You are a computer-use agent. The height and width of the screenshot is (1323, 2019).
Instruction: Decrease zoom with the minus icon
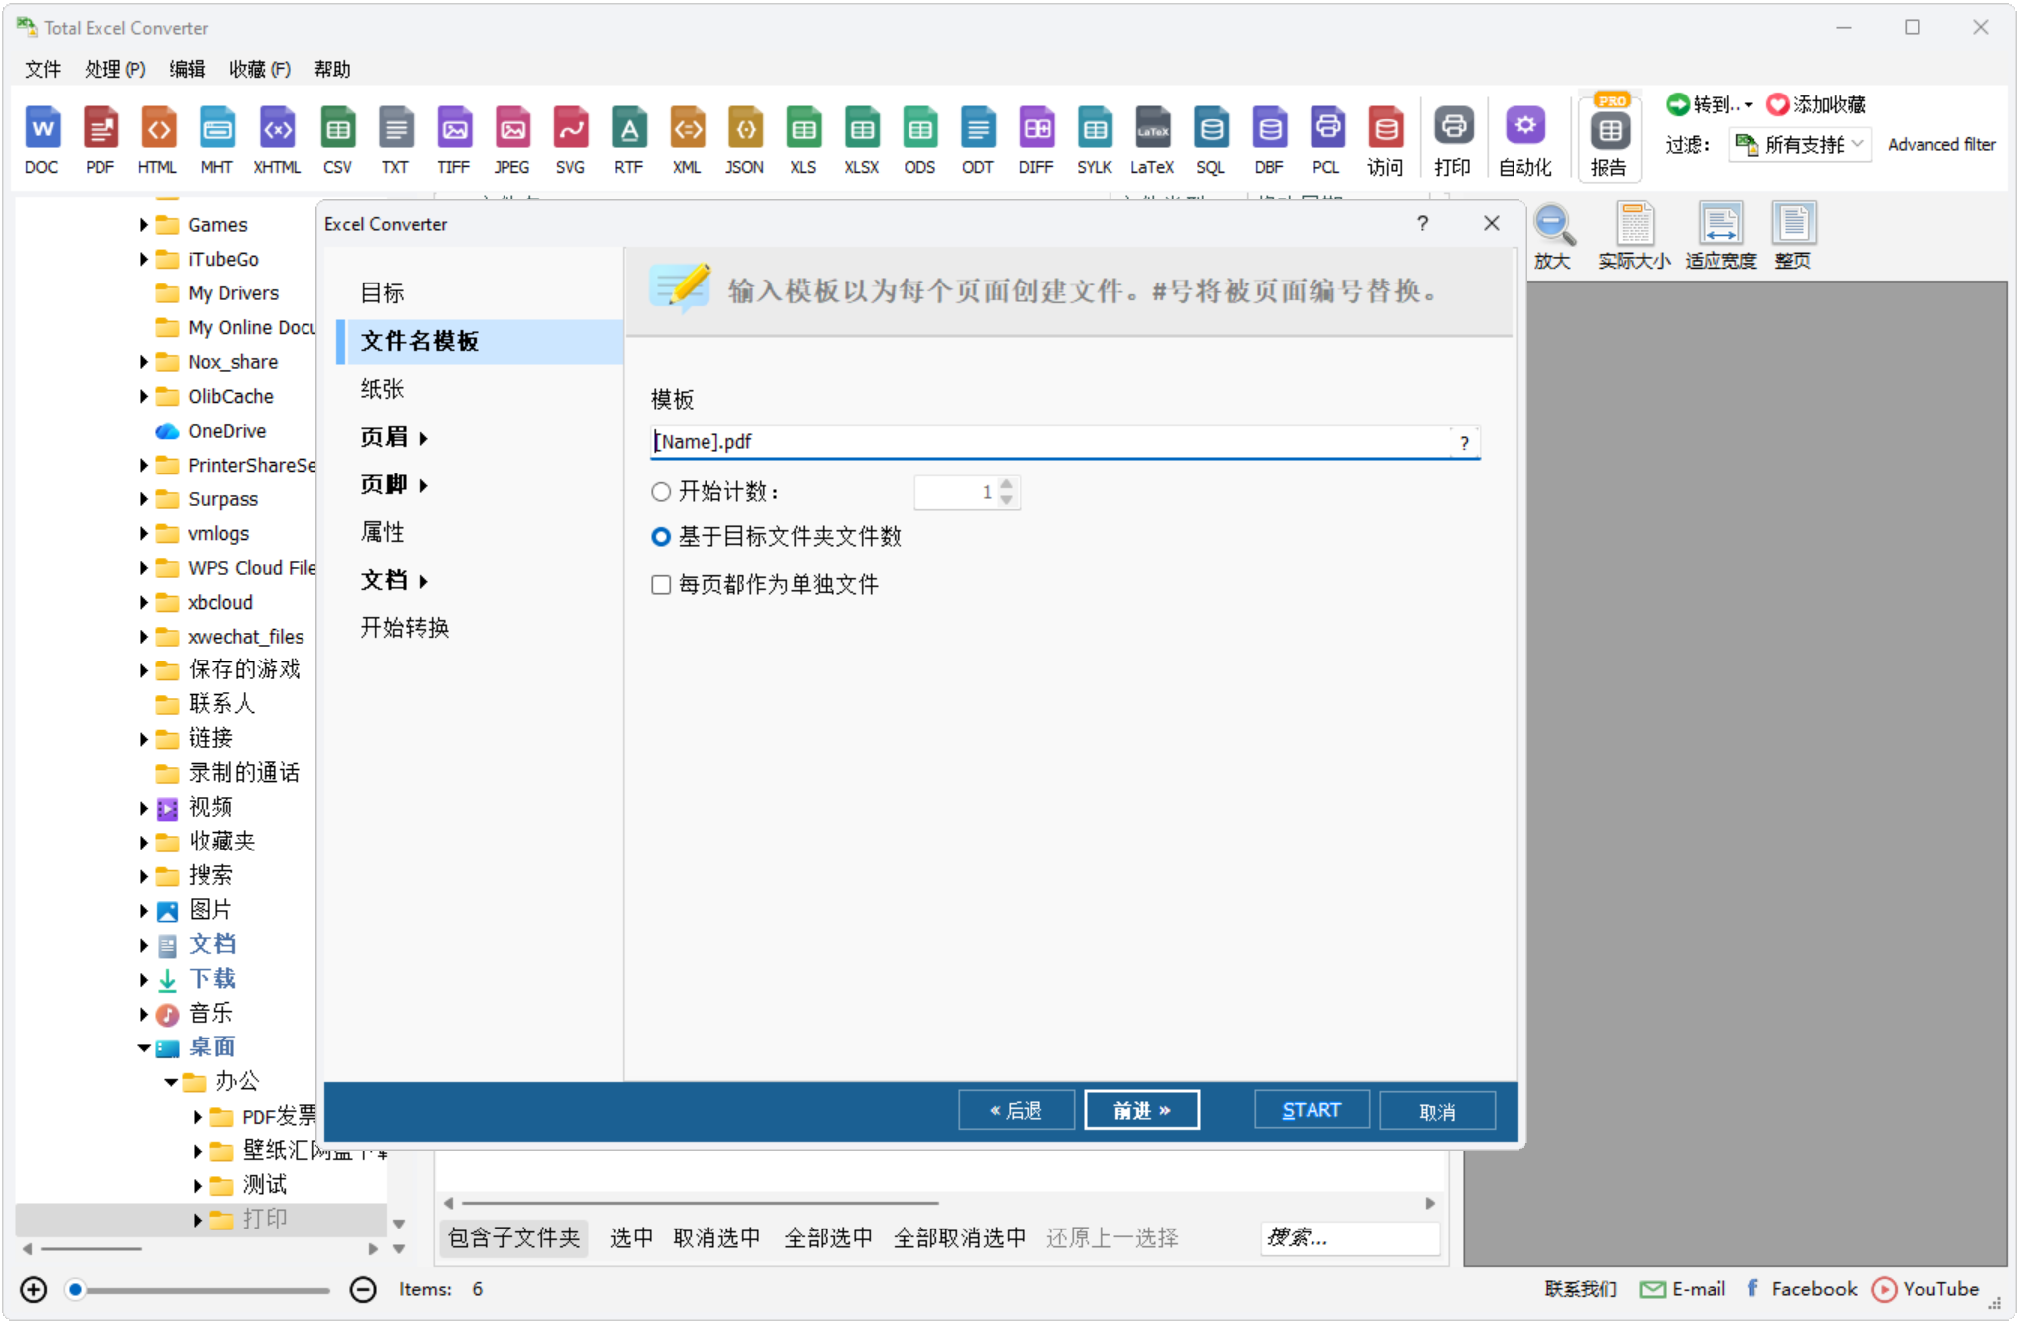[x=363, y=1291]
